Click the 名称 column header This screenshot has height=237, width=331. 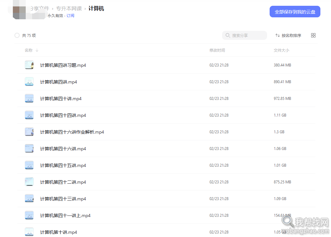(x=29, y=50)
